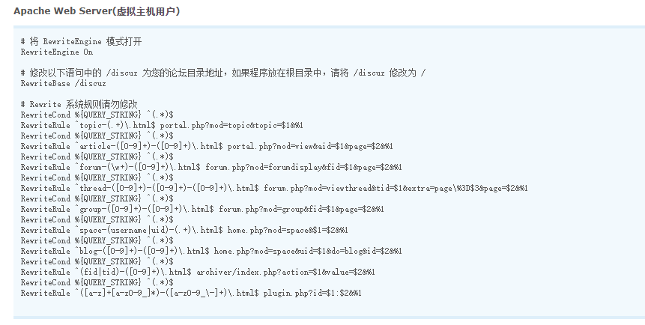Click the forumdisplay rewrite rule line
645x325 pixels.
pos(211,168)
